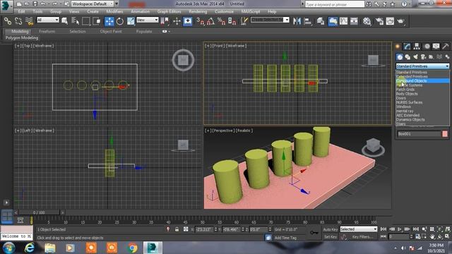452x254 pixels.
Task: Click the Set Key button
Action: (331, 237)
